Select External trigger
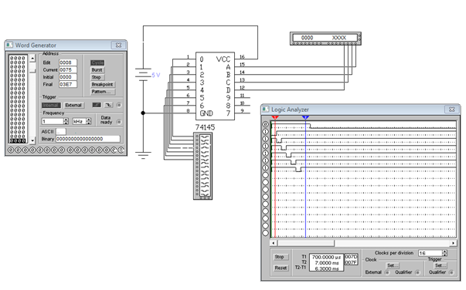This screenshot has height=290, width=466. [73, 105]
